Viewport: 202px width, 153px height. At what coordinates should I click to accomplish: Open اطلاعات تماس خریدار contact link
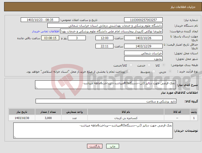[46, 31]
